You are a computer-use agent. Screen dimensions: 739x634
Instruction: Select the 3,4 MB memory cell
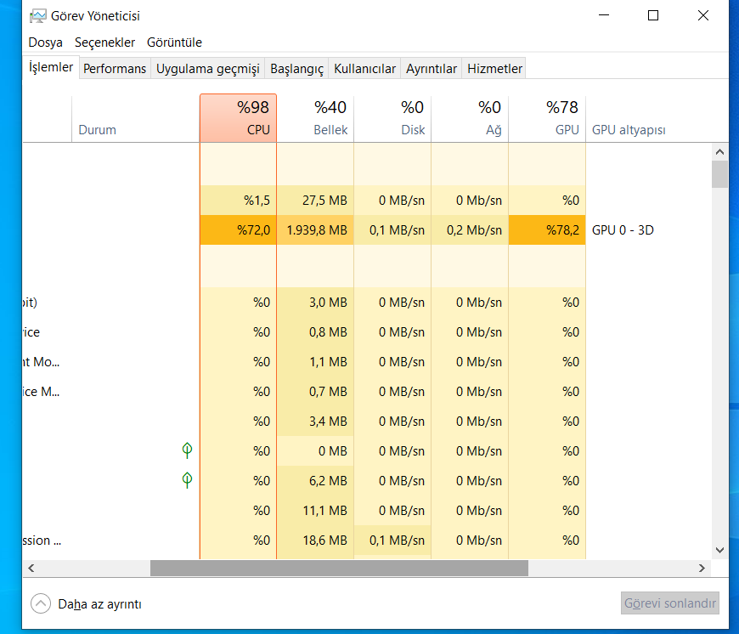(x=315, y=421)
